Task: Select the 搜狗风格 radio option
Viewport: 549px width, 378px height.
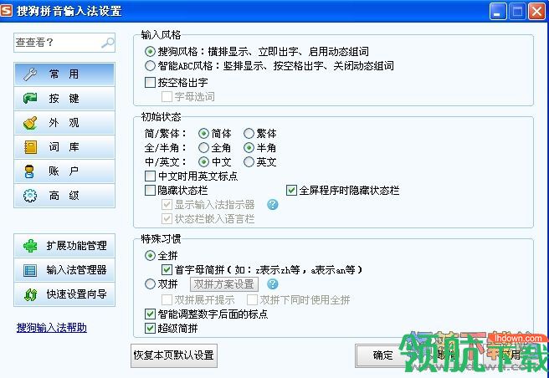Action: (150, 52)
